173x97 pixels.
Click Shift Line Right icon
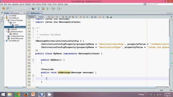(x=95, y=17)
